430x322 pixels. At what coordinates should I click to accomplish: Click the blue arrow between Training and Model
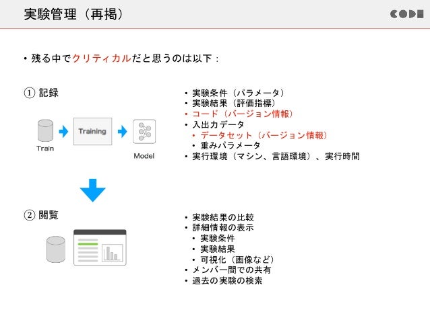[123, 131]
